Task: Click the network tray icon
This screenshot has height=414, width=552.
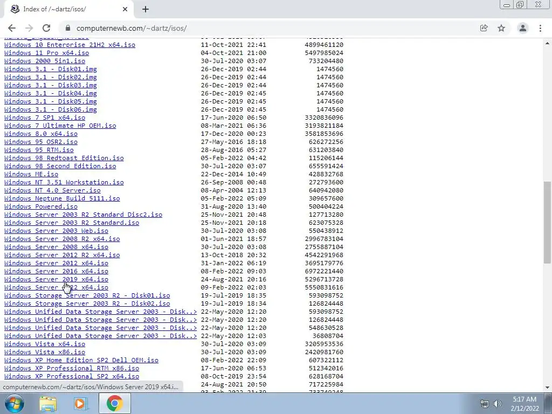Action: [485, 404]
